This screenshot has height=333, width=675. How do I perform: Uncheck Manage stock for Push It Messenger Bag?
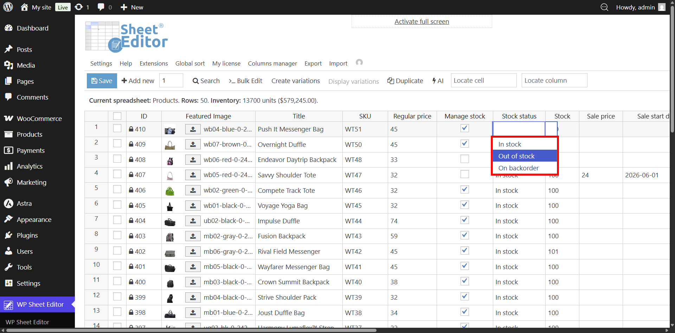click(465, 128)
